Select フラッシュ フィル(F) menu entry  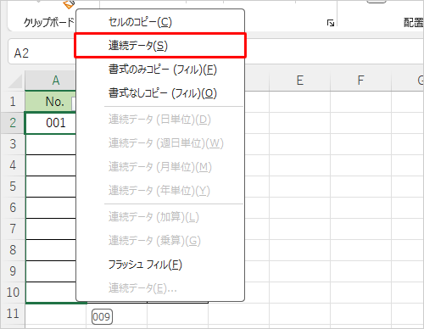click(x=160, y=265)
